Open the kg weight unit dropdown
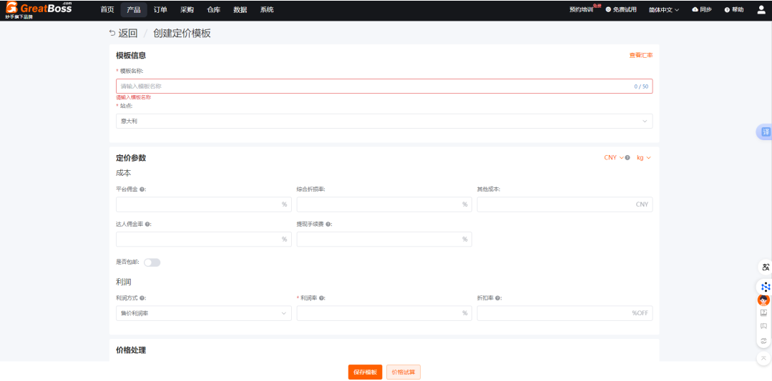Viewport: 772px width, 381px height. [643, 157]
